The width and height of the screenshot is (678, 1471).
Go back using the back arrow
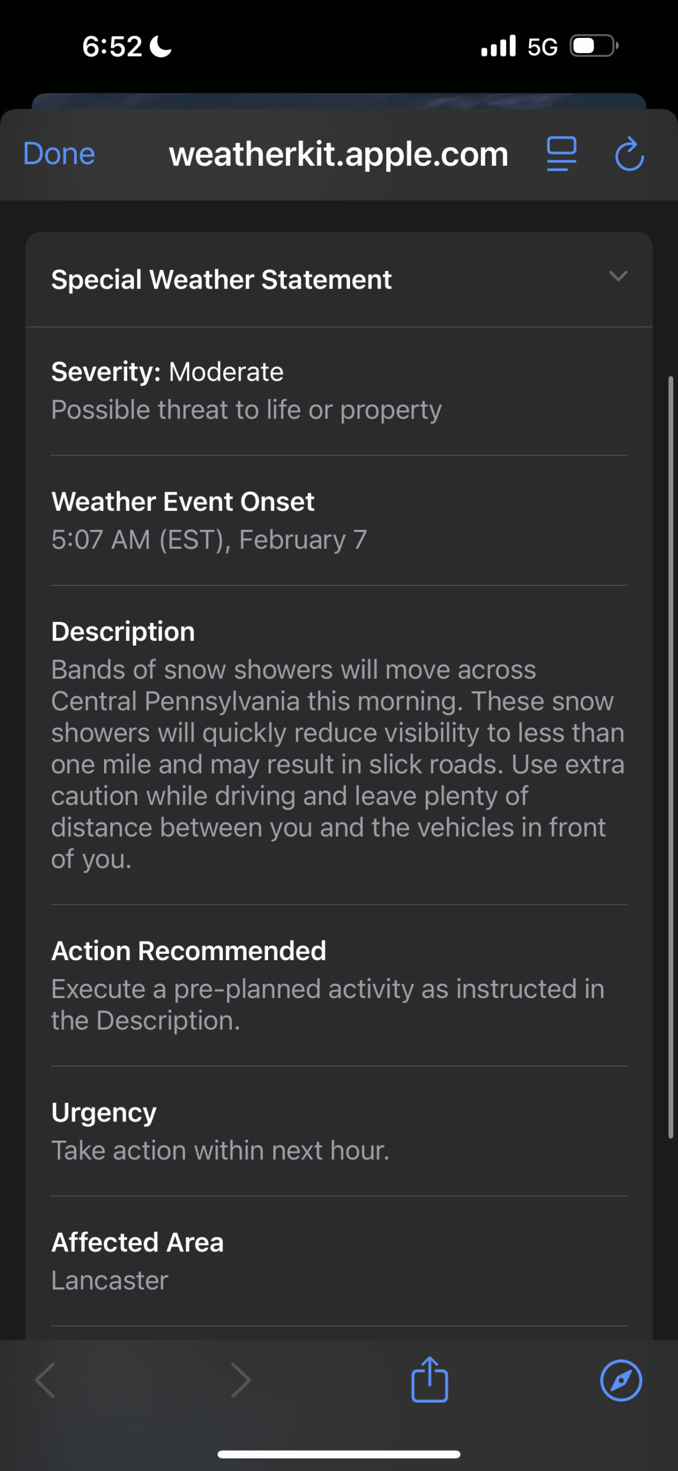click(x=45, y=1380)
